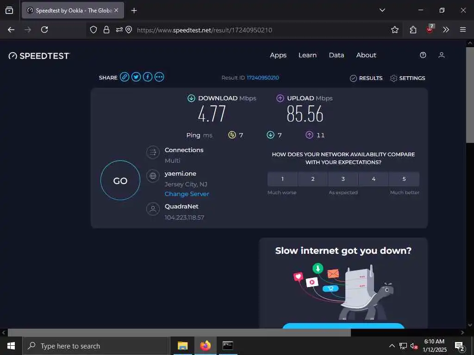The height and width of the screenshot is (355, 474).
Task: Click the address bar URL
Action: pos(204,30)
